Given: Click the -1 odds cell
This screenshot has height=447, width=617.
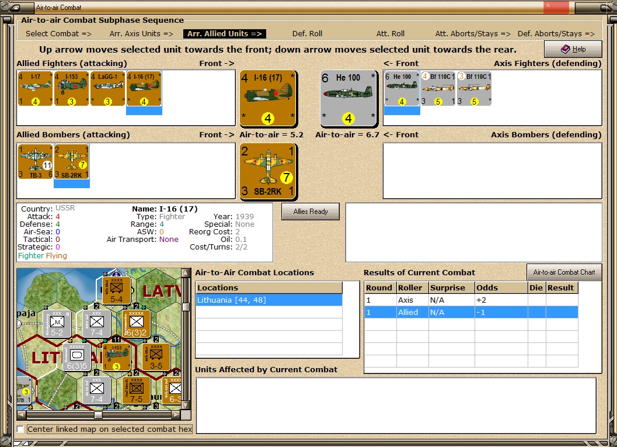Looking at the screenshot, I should tap(501, 312).
